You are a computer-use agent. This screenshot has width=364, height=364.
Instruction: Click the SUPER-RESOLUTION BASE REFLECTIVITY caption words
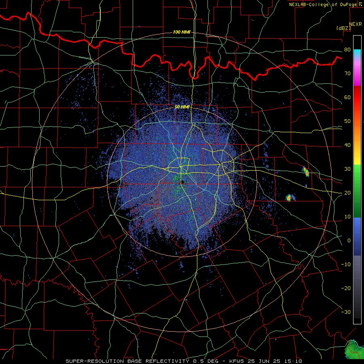pyautogui.click(x=127, y=361)
